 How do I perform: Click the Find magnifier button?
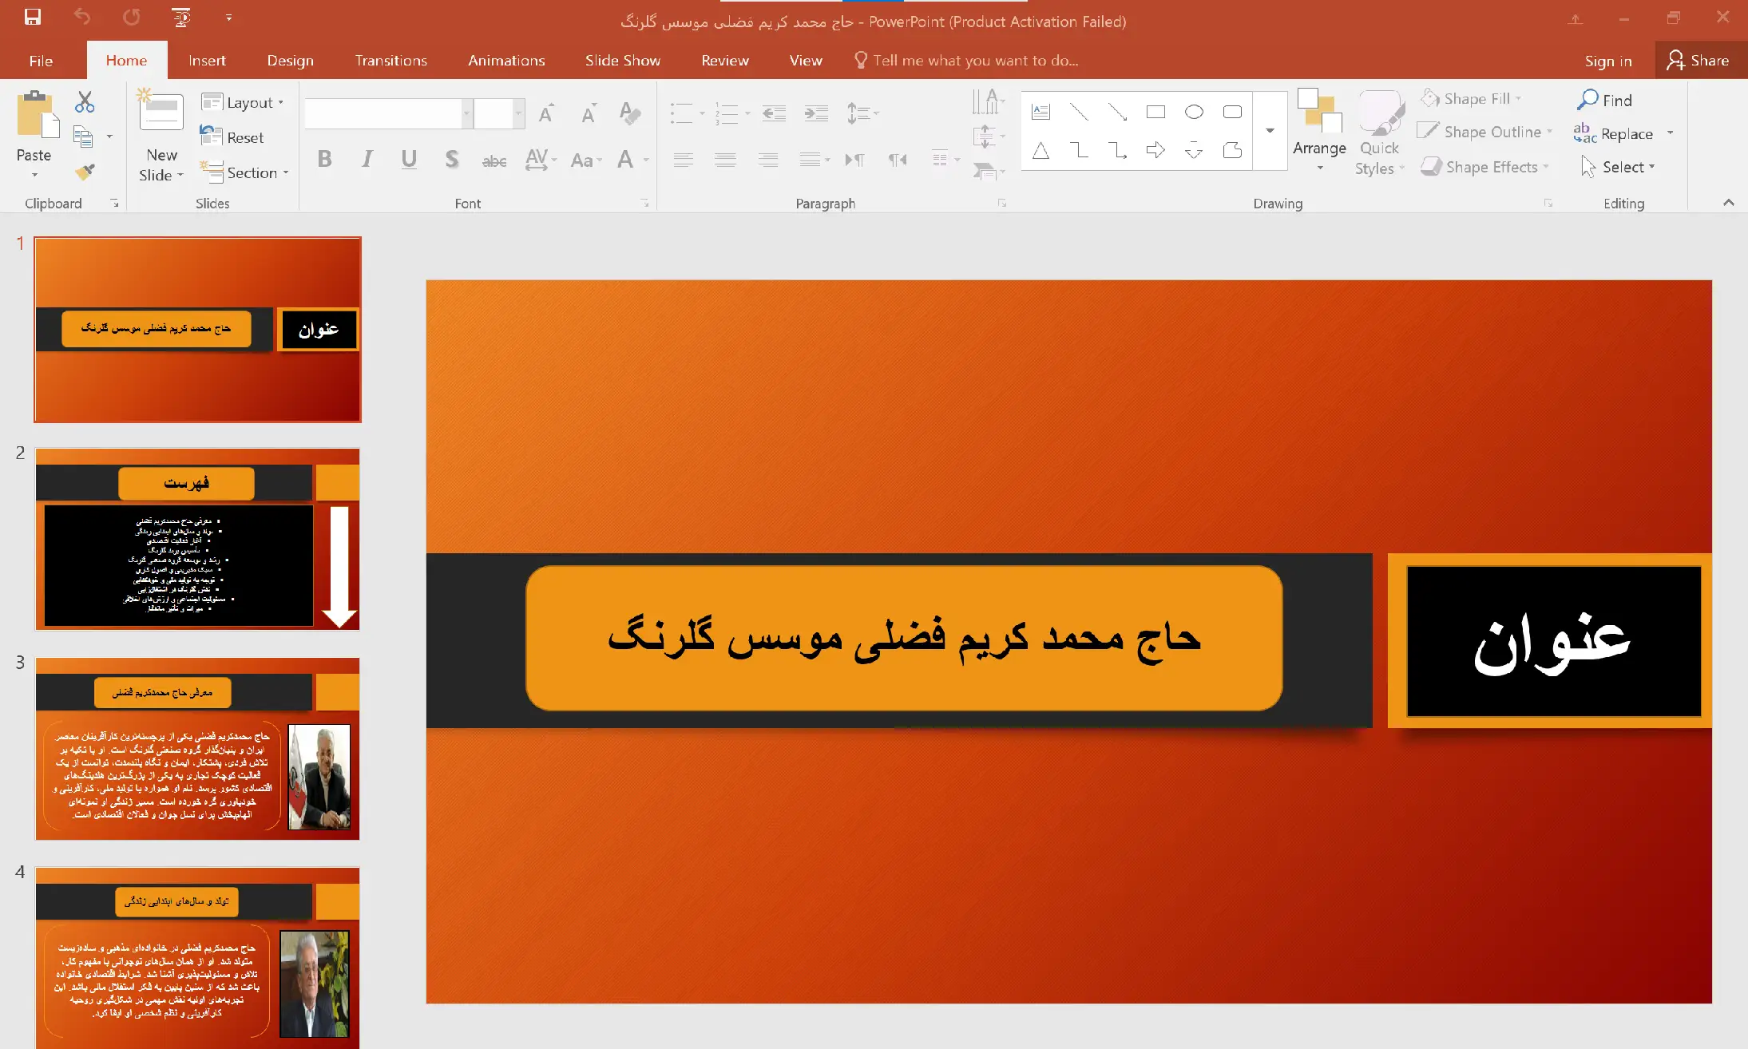(1604, 100)
